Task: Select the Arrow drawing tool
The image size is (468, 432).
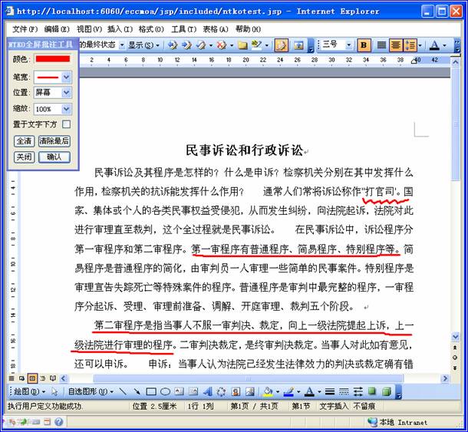Action: pyautogui.click(x=137, y=392)
